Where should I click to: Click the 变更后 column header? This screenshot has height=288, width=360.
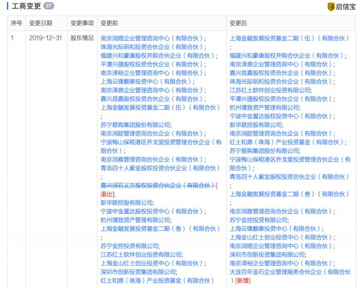click(238, 23)
